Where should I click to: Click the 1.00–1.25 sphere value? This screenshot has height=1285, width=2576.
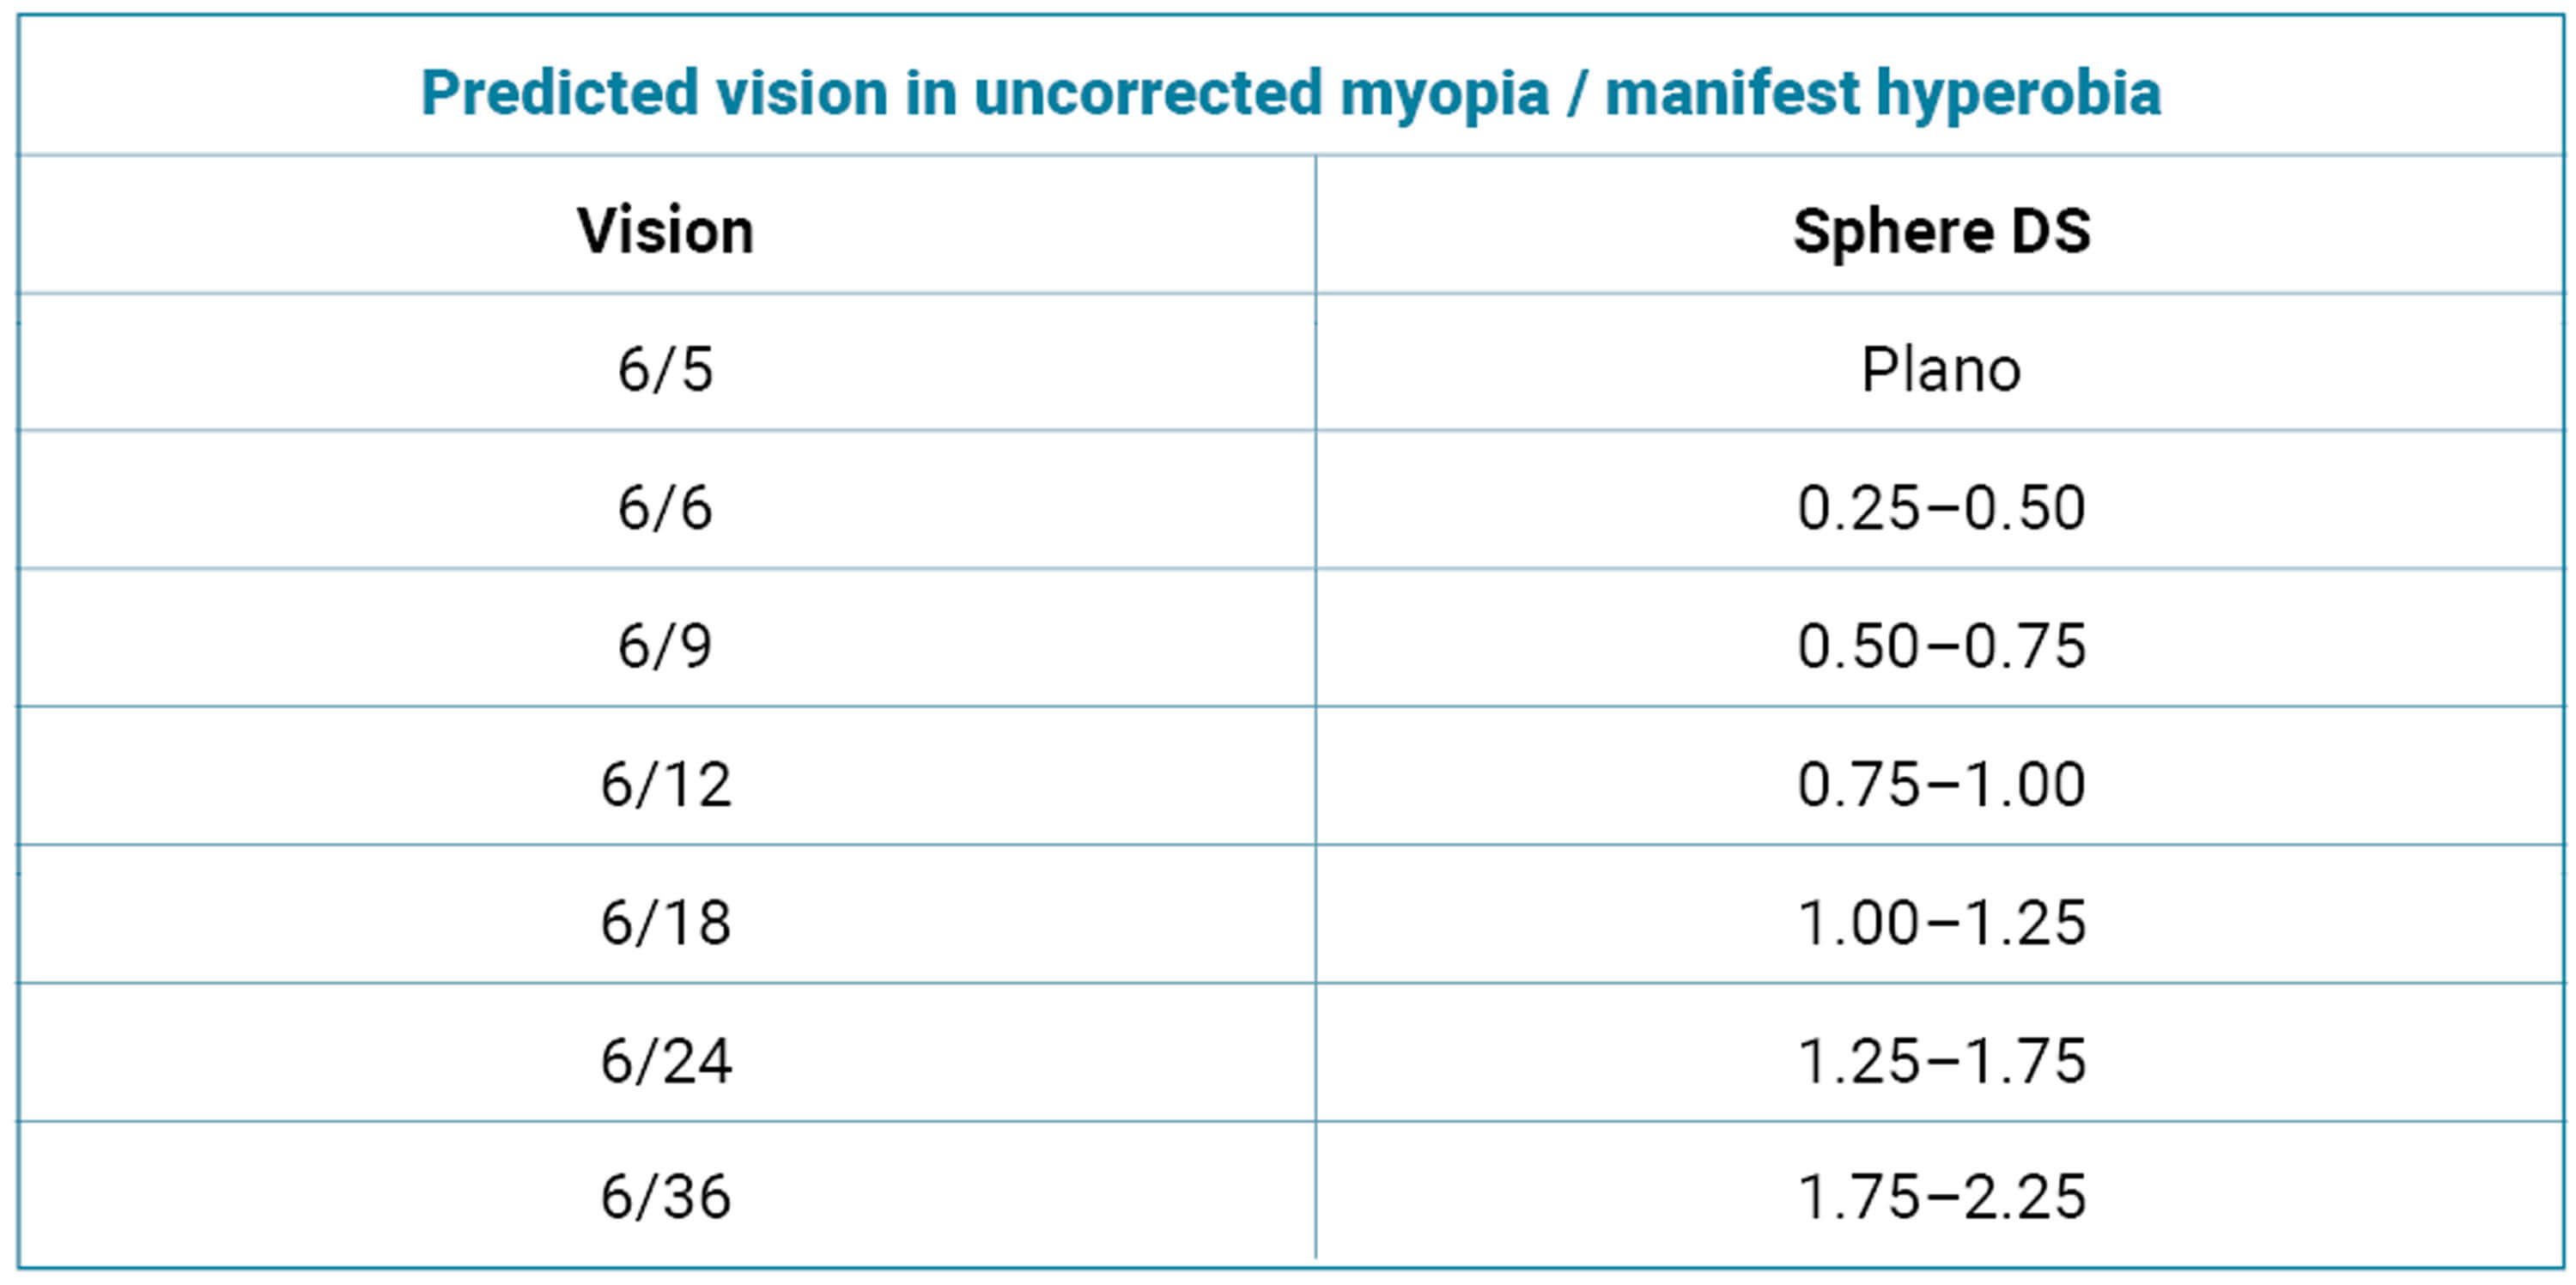pyautogui.click(x=1941, y=922)
